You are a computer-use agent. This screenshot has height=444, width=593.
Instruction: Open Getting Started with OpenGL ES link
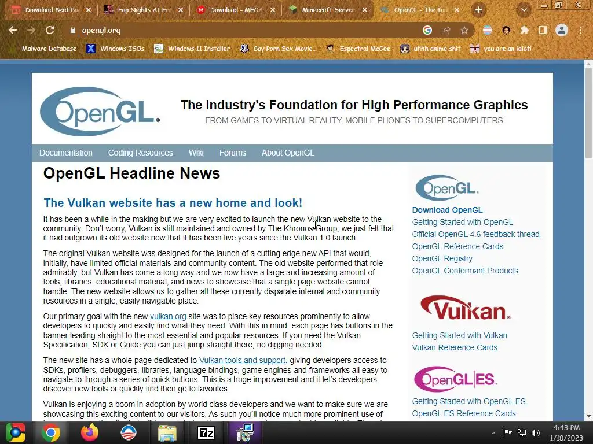[x=468, y=401]
